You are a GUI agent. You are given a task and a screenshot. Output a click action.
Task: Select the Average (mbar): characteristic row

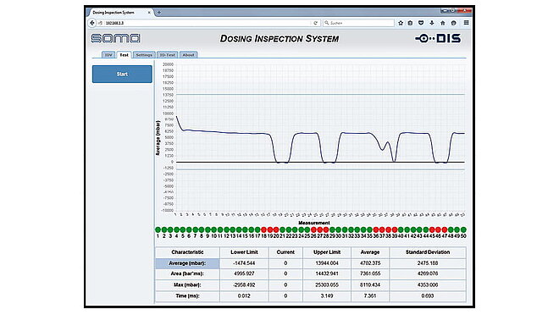[x=187, y=263]
